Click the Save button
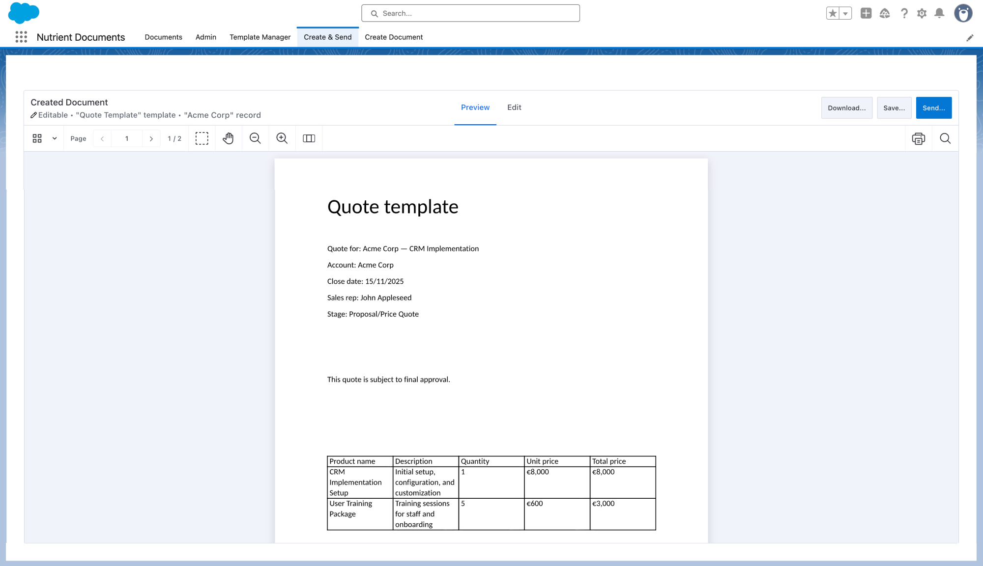The height and width of the screenshot is (566, 983). click(894, 108)
